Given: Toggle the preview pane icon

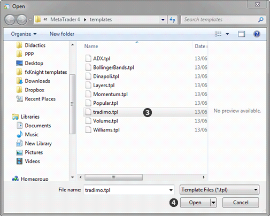Looking at the screenshot, I should (x=242, y=34).
